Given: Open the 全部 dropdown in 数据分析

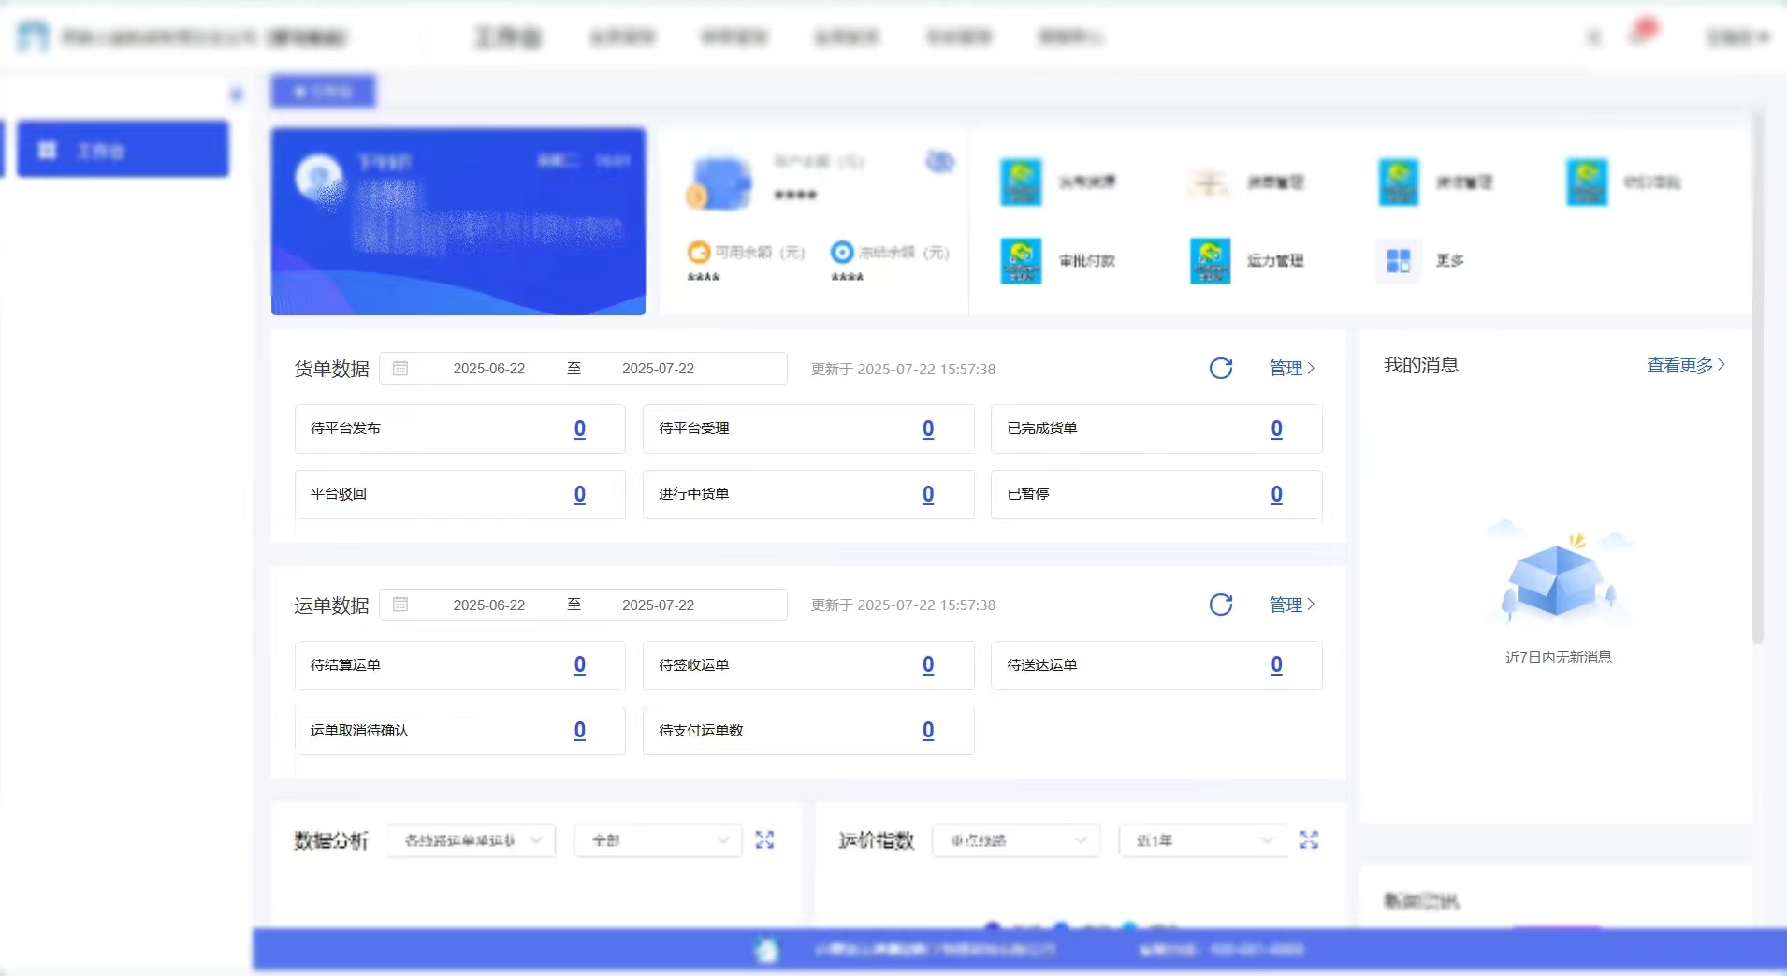Looking at the screenshot, I should click(x=658, y=840).
